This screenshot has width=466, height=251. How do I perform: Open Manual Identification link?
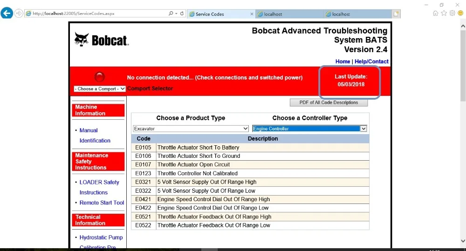[95, 136]
